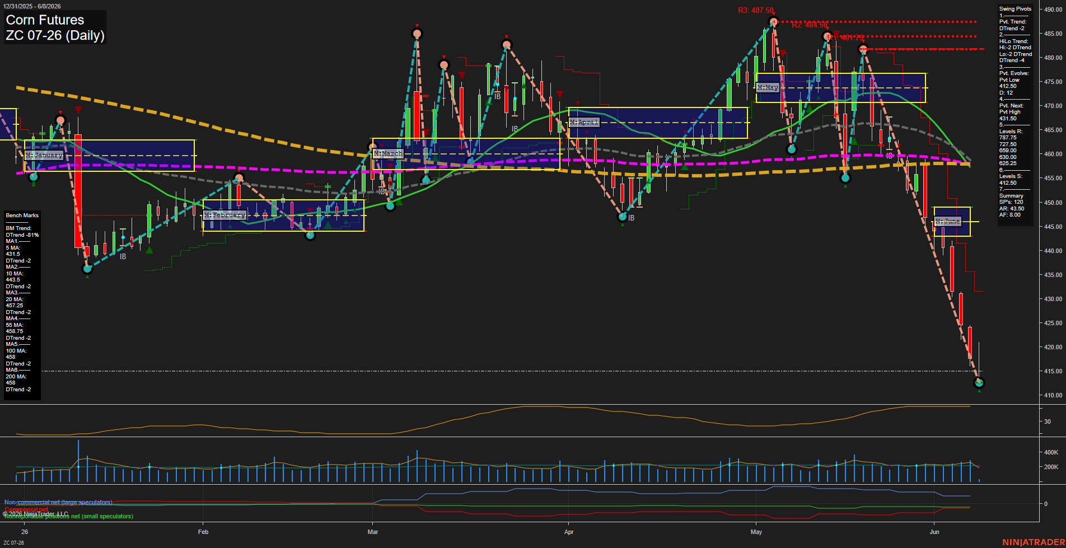The image size is (1066, 548).
Task: Select resistance level 787.75
Action: (1008, 138)
